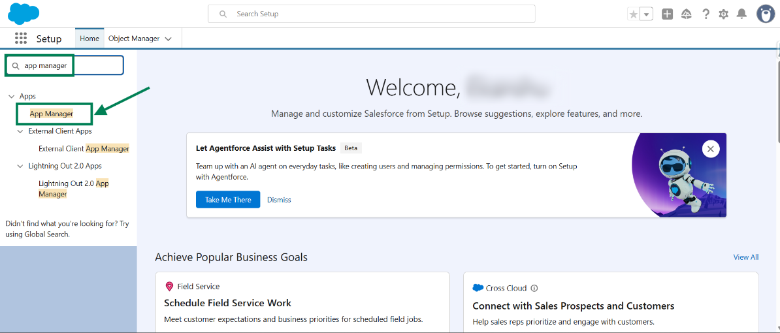Click the Help question mark icon

tap(706, 14)
